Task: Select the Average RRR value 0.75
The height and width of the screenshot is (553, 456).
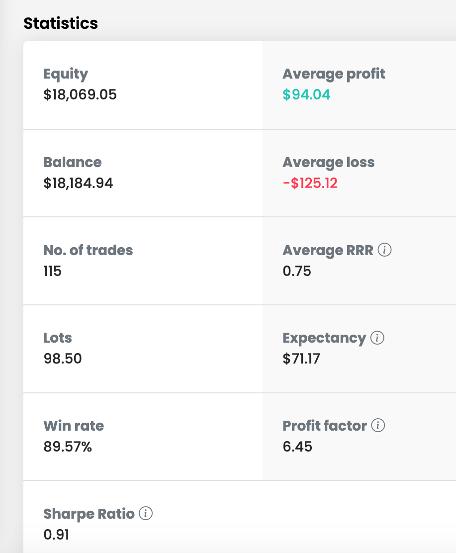Action: (296, 271)
